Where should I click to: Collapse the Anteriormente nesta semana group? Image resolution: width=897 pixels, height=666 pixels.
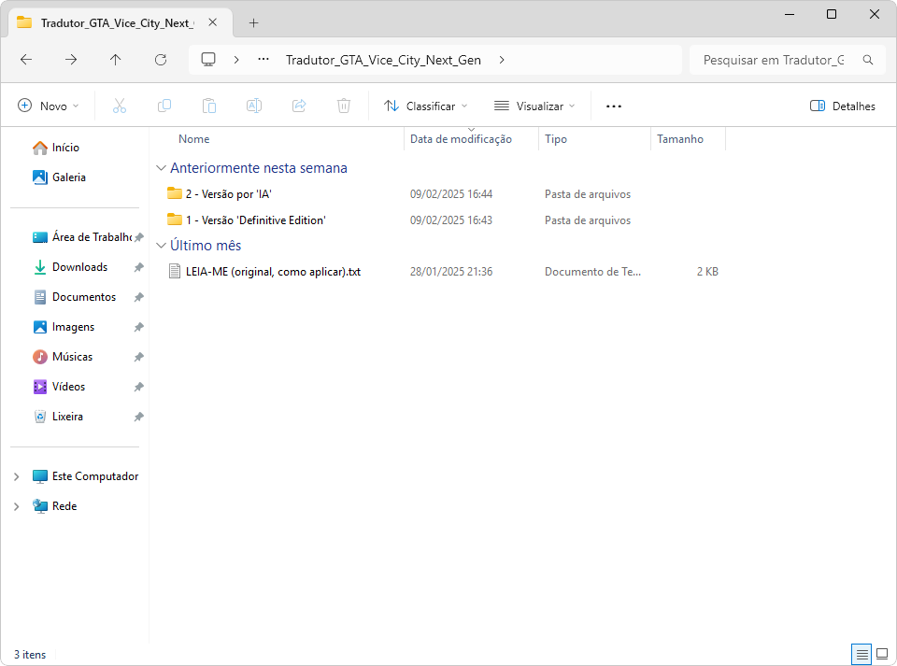coord(162,168)
